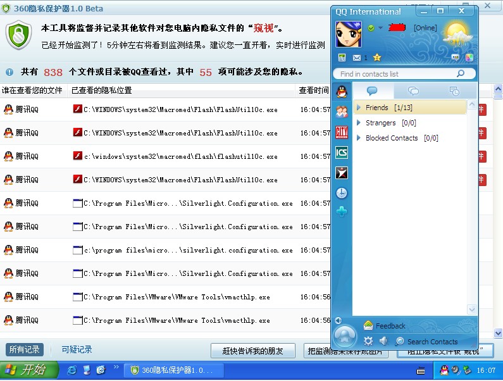Click the show desktop quick launch icon
The height and width of the screenshot is (381, 503).
click(x=87, y=370)
